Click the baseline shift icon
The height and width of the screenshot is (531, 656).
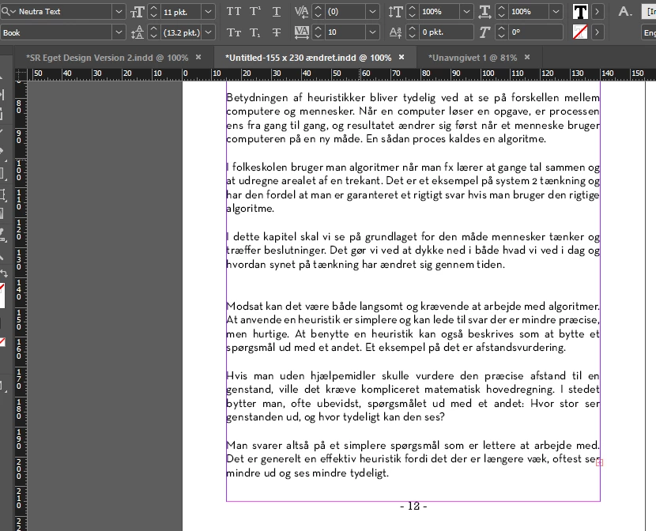pyautogui.click(x=395, y=32)
